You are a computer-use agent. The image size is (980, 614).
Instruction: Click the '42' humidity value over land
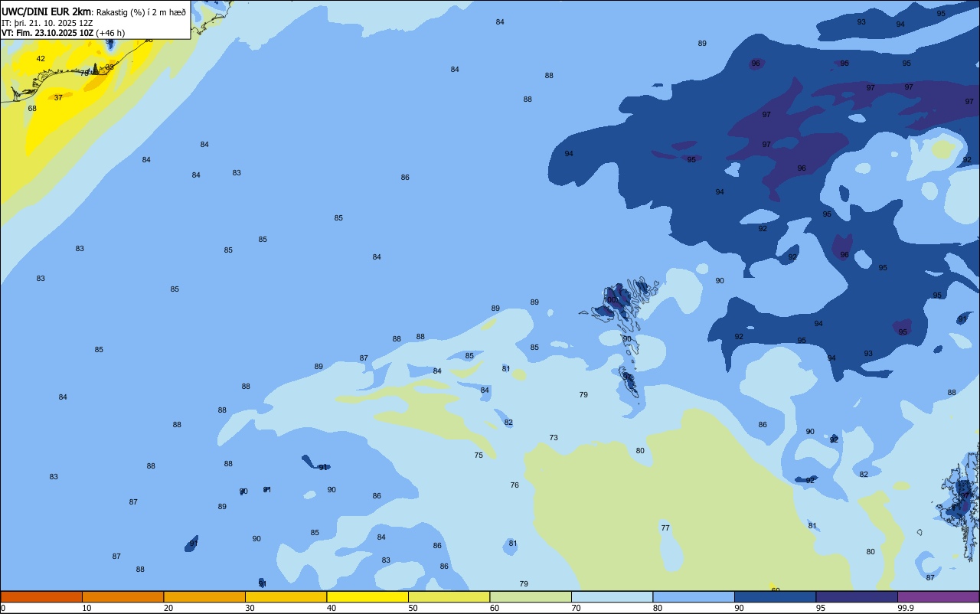(x=41, y=59)
